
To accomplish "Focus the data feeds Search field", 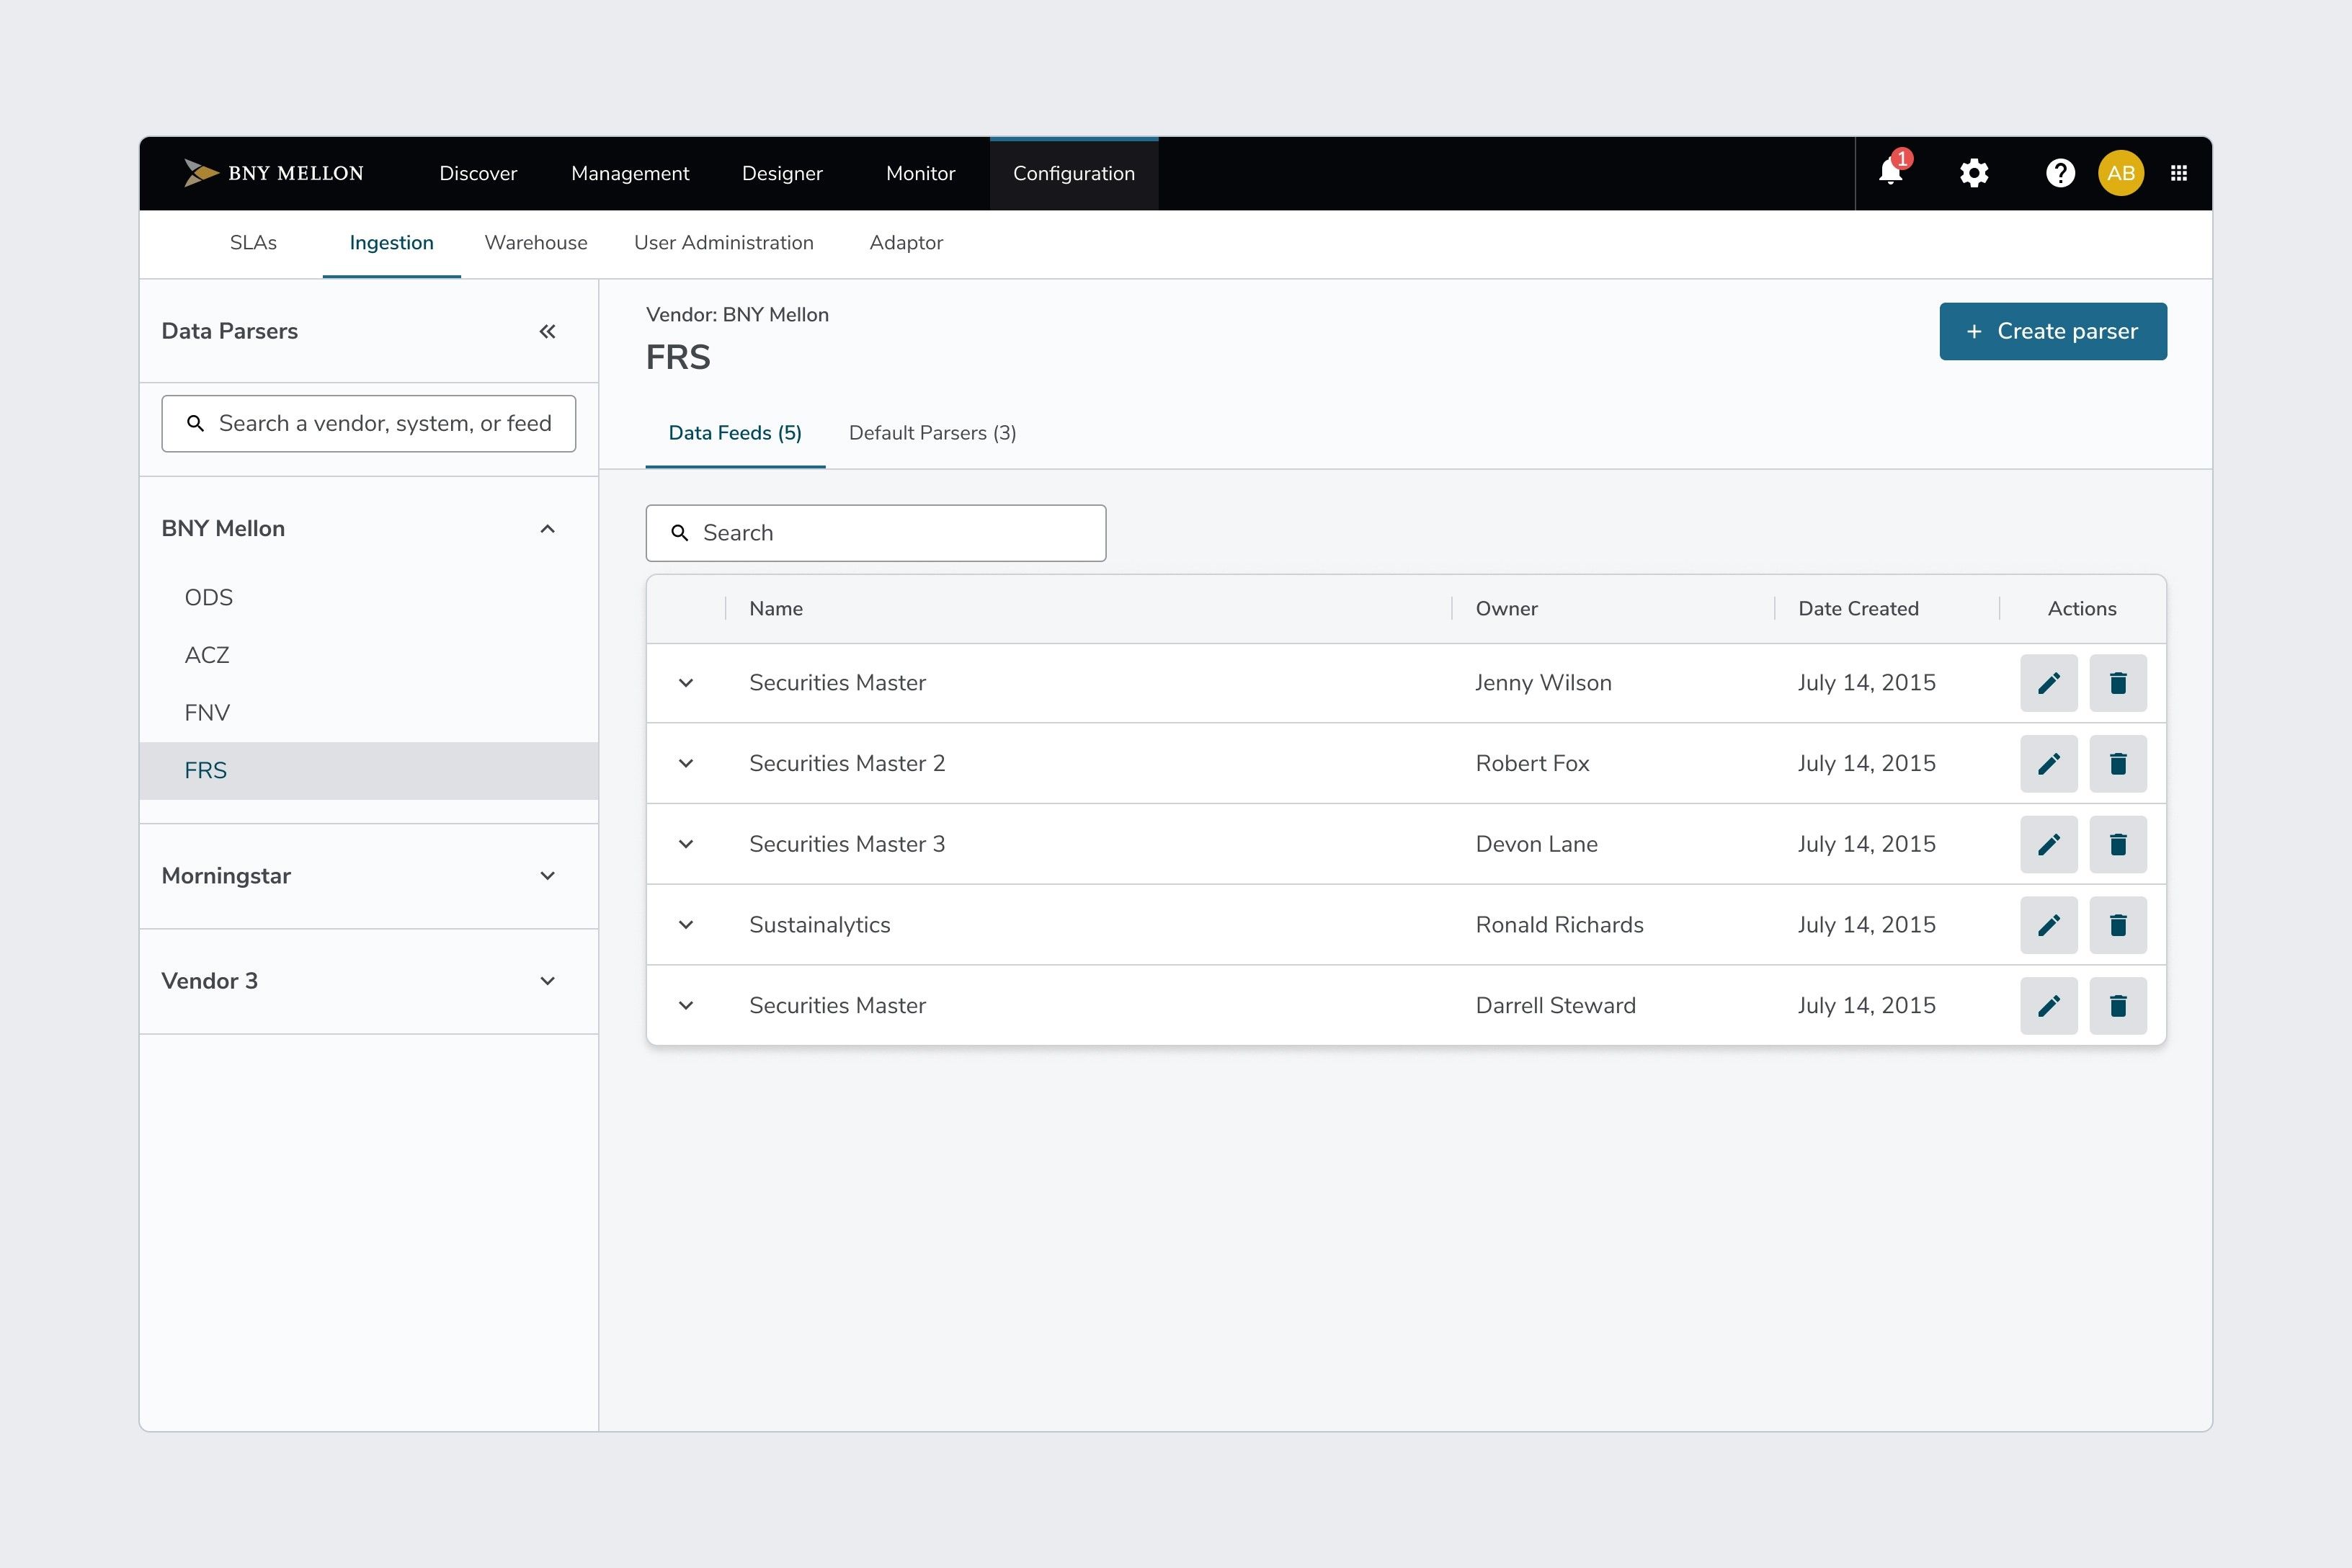I will click(x=876, y=533).
